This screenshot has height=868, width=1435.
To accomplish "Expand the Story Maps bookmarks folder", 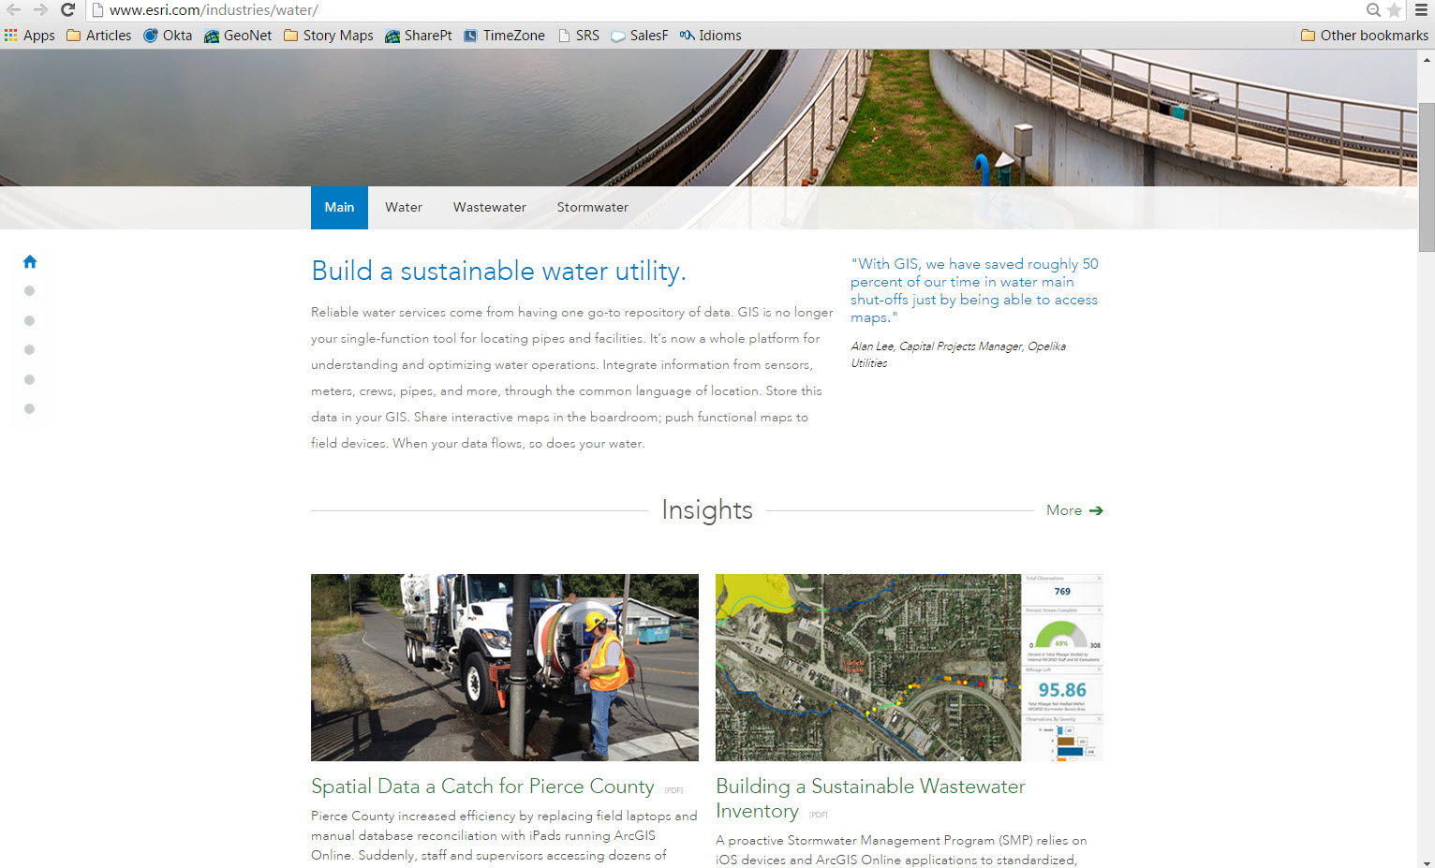I will (x=328, y=36).
